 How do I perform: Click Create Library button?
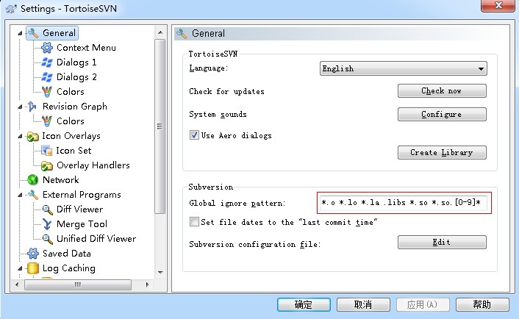tap(442, 153)
